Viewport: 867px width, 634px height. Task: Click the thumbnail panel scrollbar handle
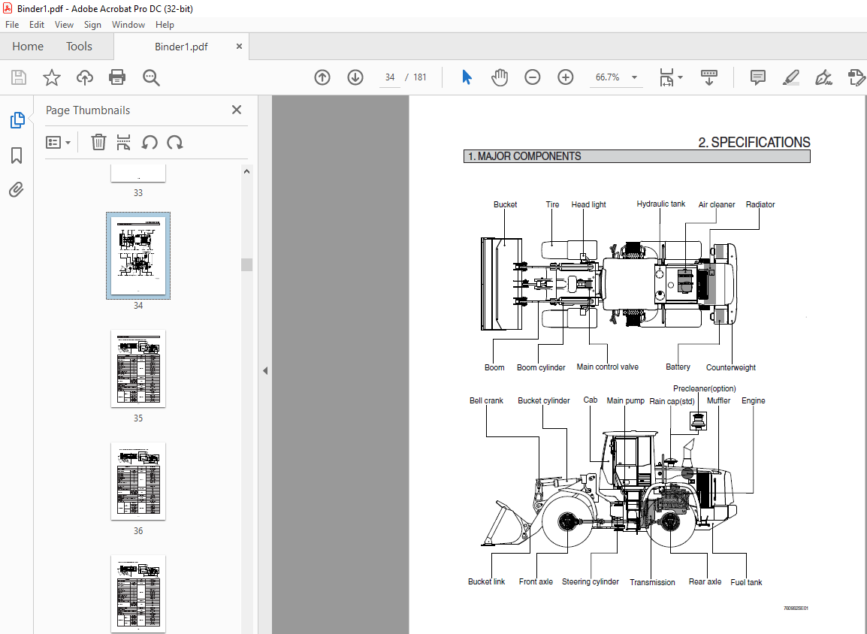246,264
